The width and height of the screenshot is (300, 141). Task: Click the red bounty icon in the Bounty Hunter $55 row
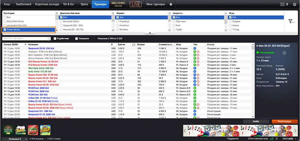198,75
